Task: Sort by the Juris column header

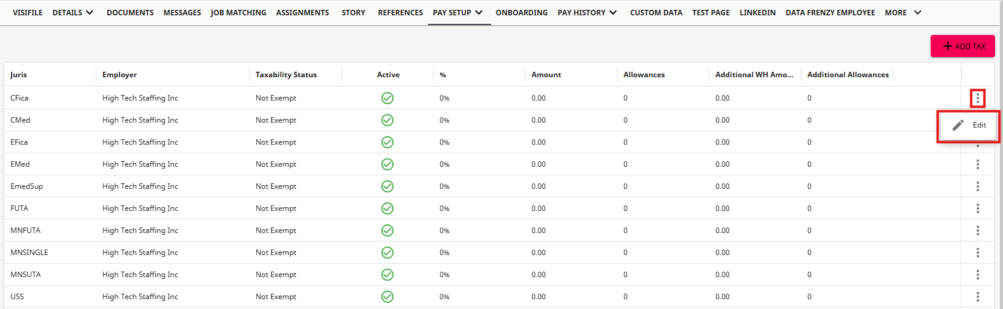Action: (19, 75)
